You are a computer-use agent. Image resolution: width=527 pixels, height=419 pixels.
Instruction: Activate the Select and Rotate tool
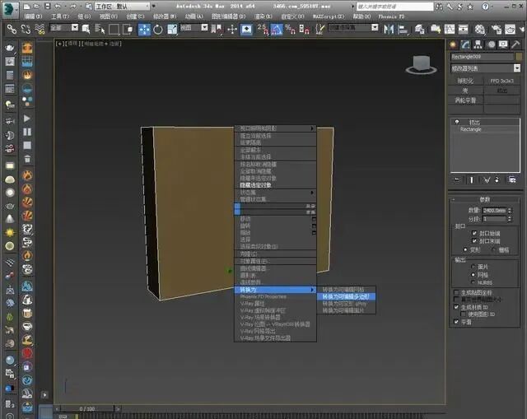158,30
